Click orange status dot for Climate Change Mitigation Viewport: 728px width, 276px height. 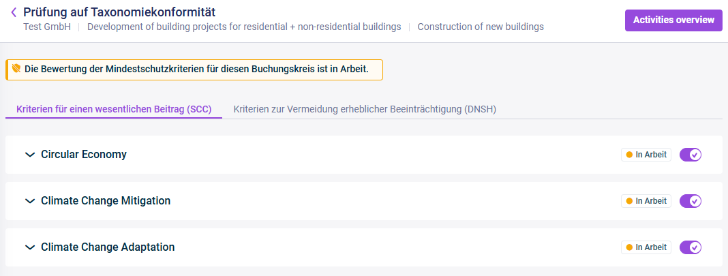tap(629, 201)
